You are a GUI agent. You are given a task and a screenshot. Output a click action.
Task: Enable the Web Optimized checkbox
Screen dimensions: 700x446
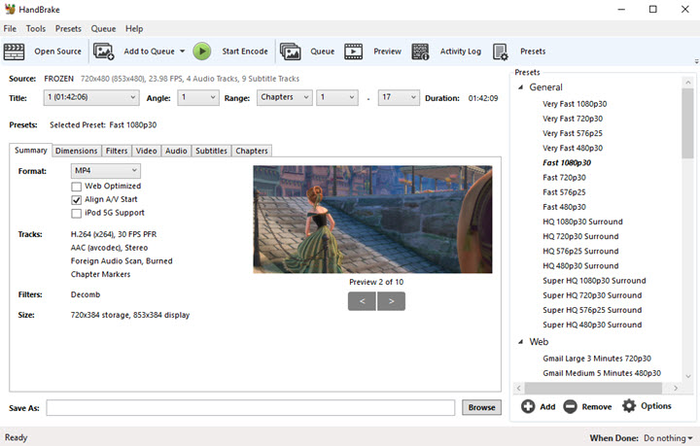[77, 187]
